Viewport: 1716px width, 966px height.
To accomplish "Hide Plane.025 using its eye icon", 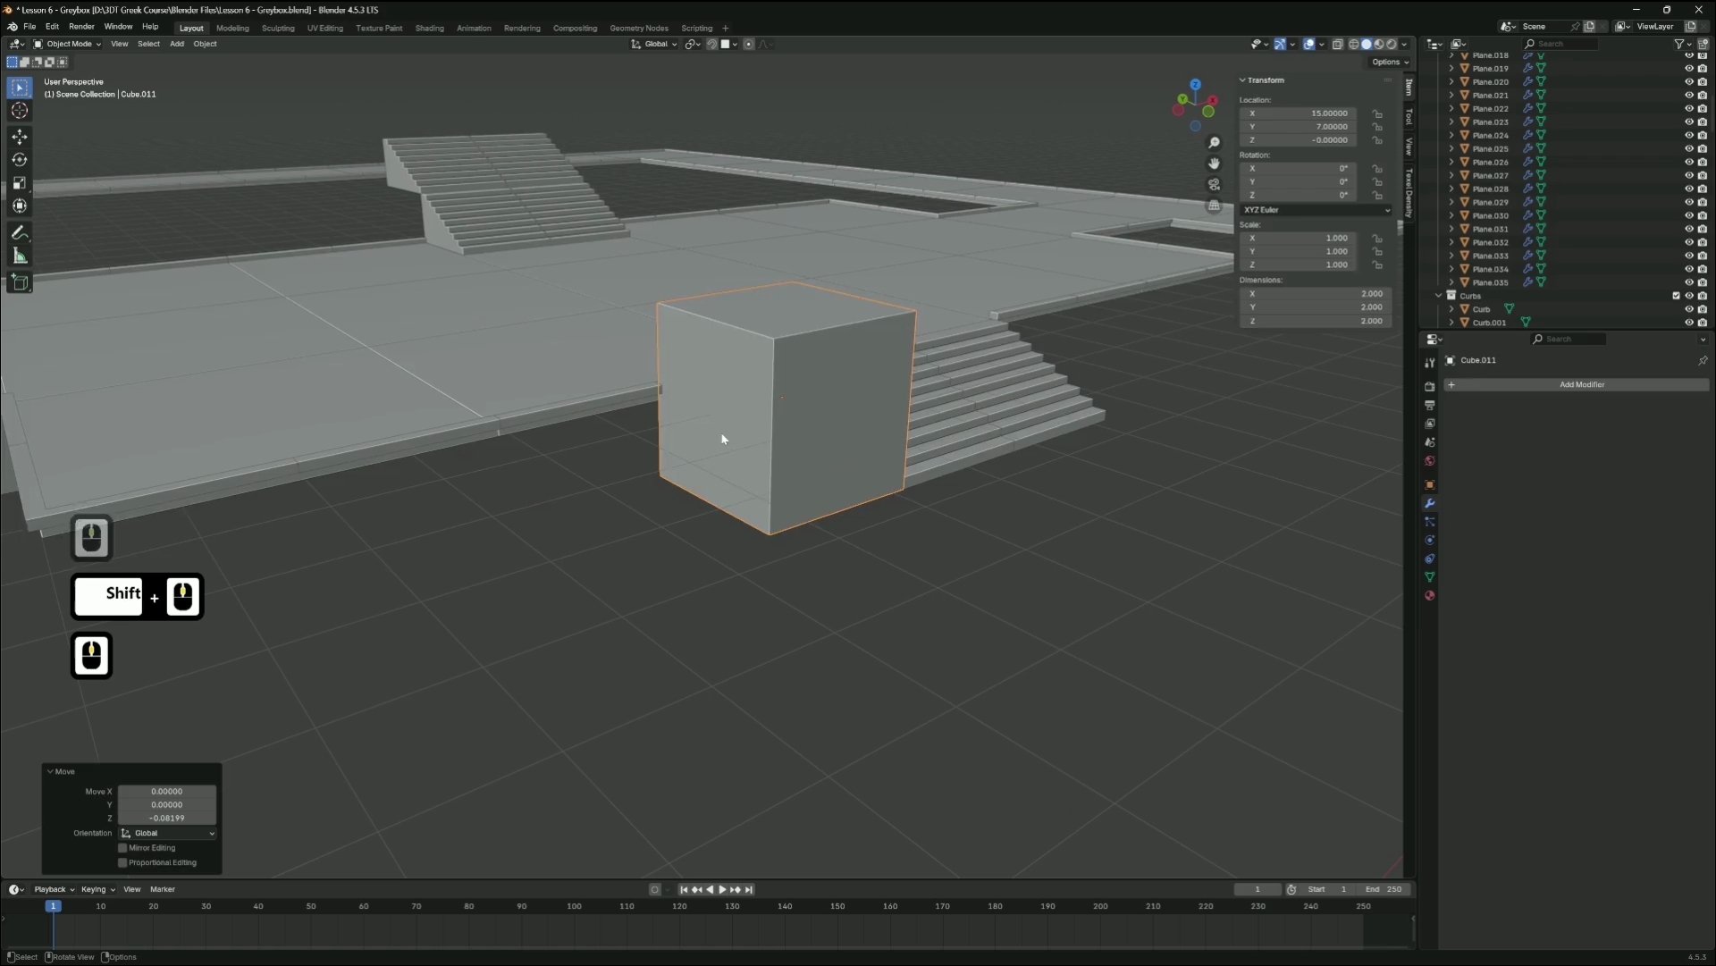I will coord(1689,148).
